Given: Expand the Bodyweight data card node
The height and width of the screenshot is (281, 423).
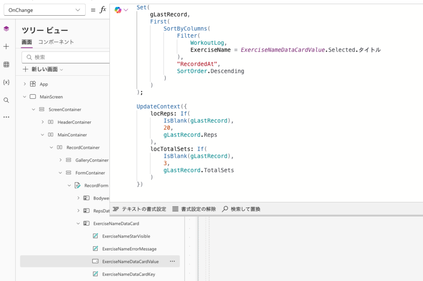Looking at the screenshot, I should pos(78,198).
